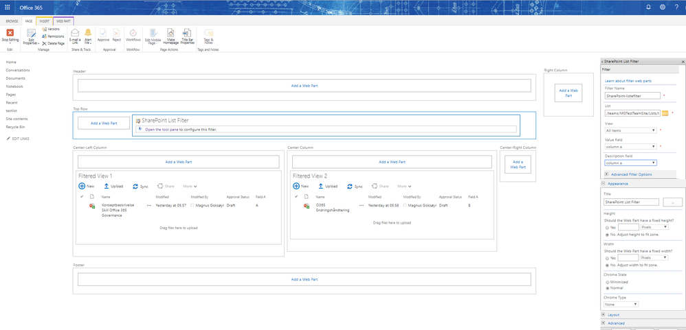The height and width of the screenshot is (330, 686).
Task: Open the help question mark in the top bar
Action: tap(676, 7)
